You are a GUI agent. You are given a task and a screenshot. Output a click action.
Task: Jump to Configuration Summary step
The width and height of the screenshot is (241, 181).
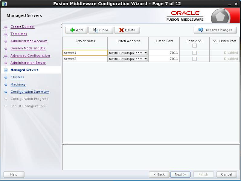[30, 92]
